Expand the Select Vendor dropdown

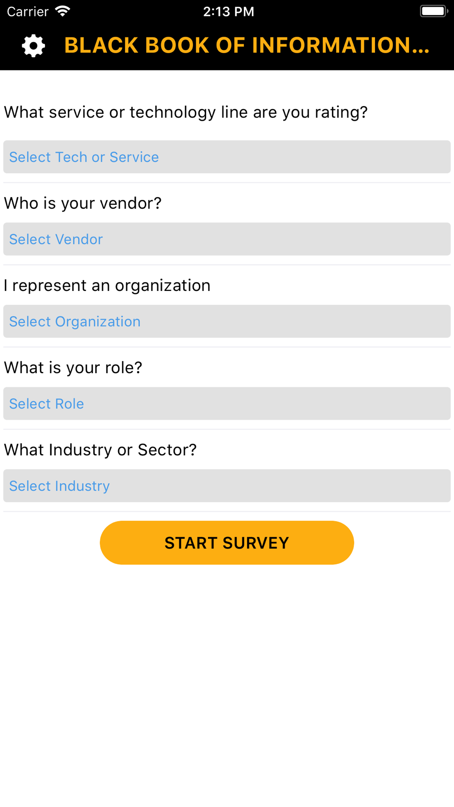[227, 239]
